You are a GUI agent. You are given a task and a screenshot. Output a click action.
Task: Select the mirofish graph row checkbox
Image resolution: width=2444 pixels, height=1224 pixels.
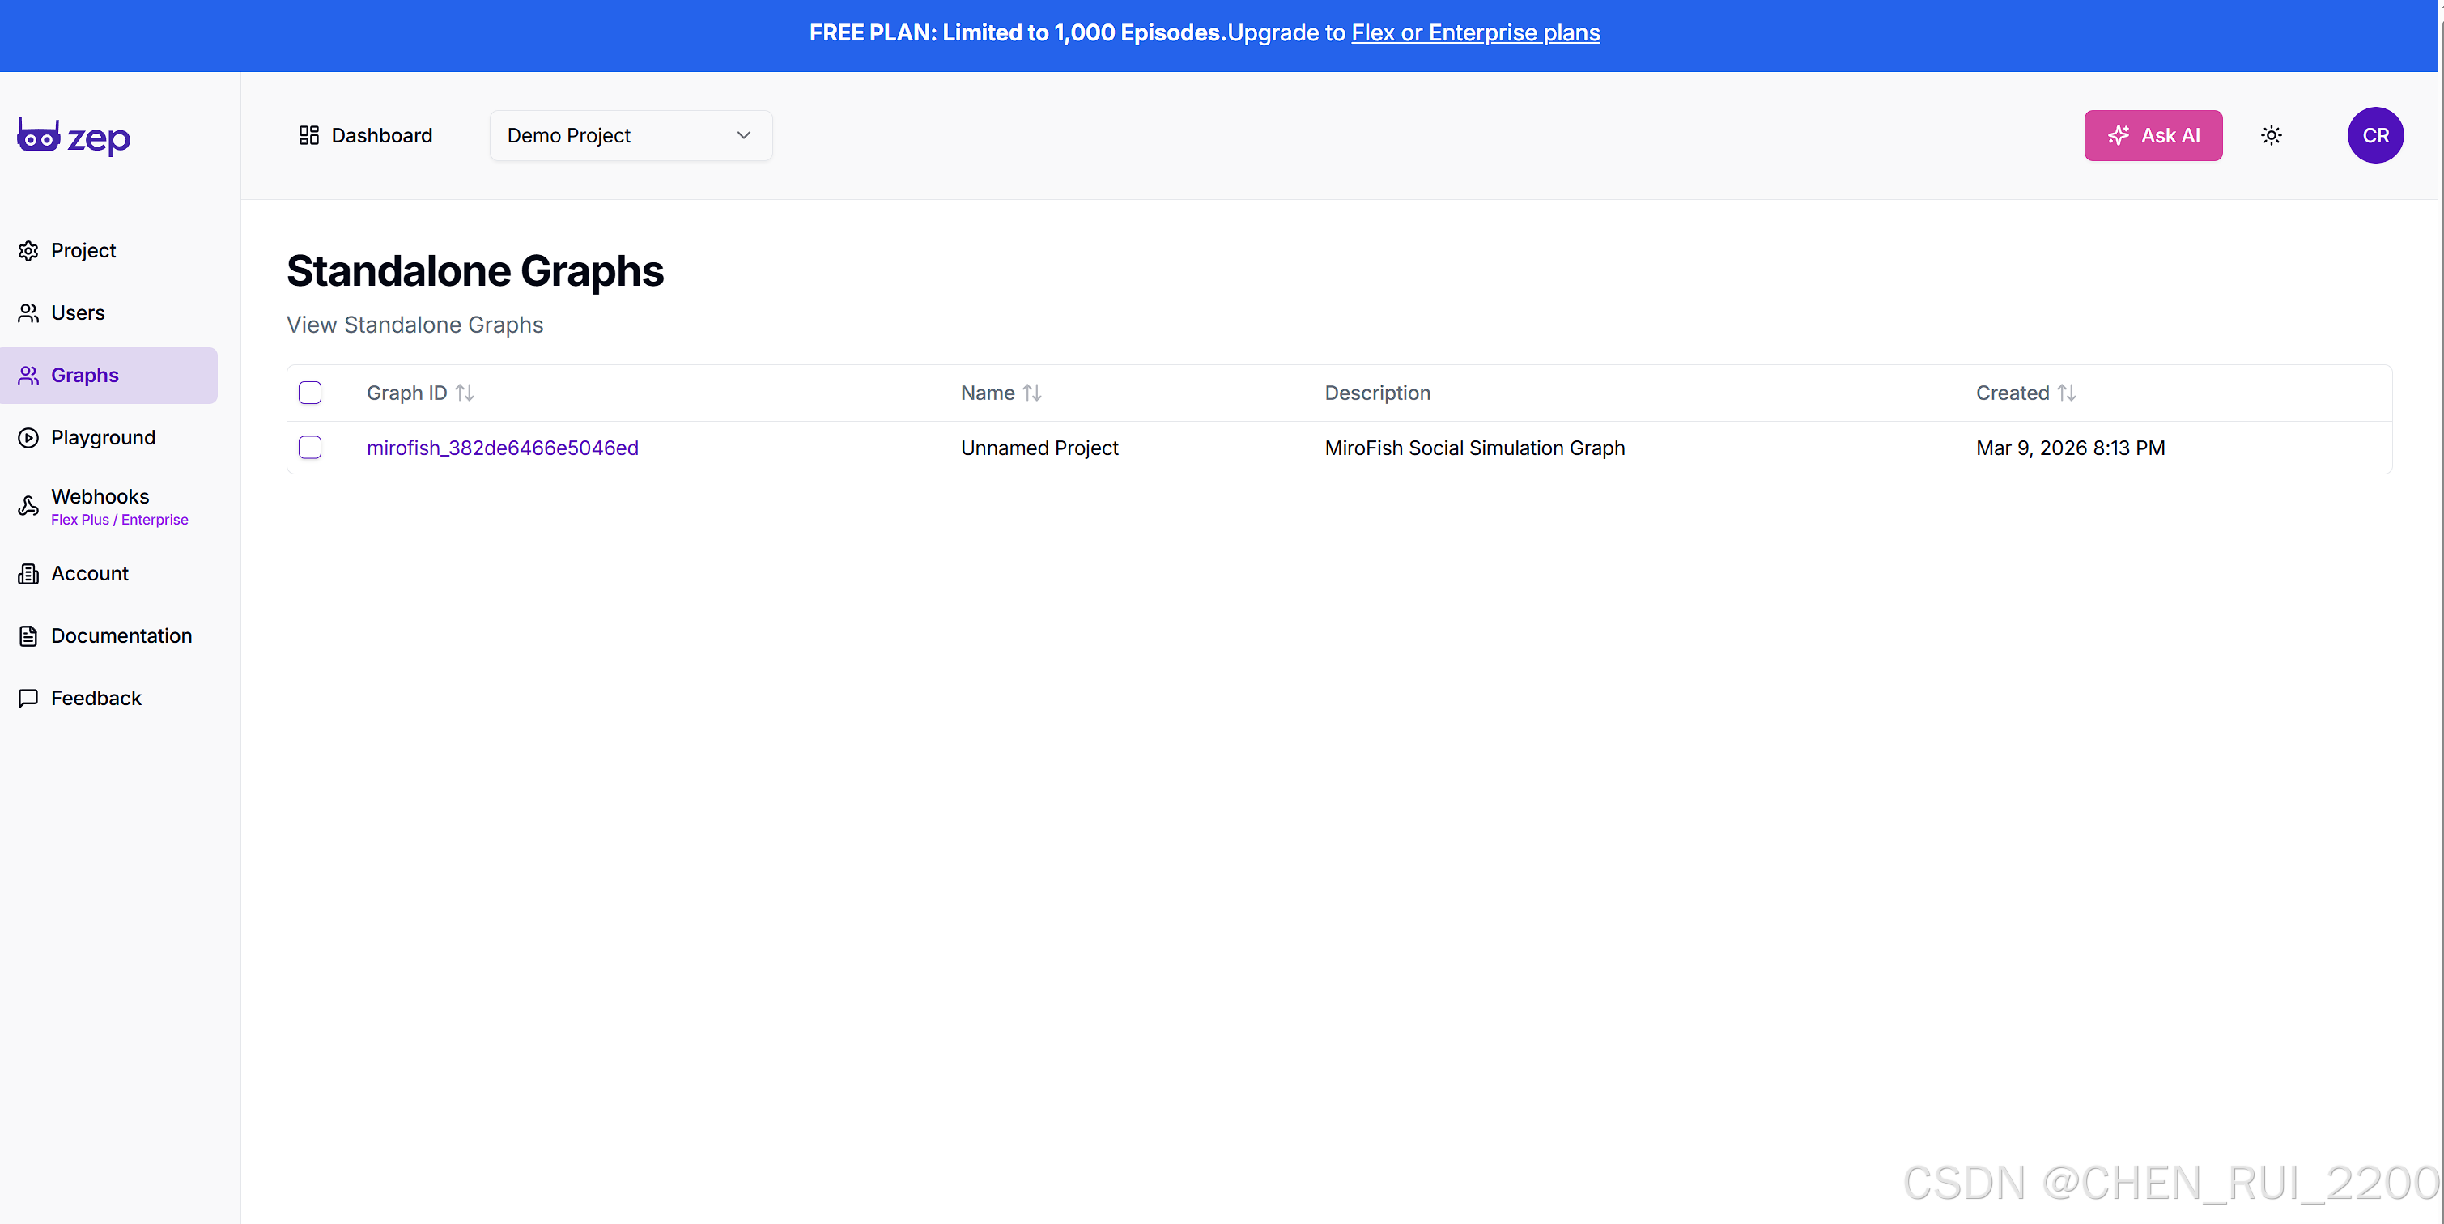tap(310, 448)
